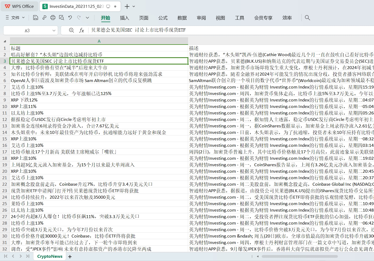Click the new tab plus button

click(x=127, y=6)
